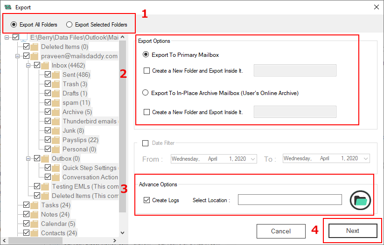Screen dimensions: 384x245
Task: Collapse the root E:\Berry data file node
Action: (x=7, y=37)
